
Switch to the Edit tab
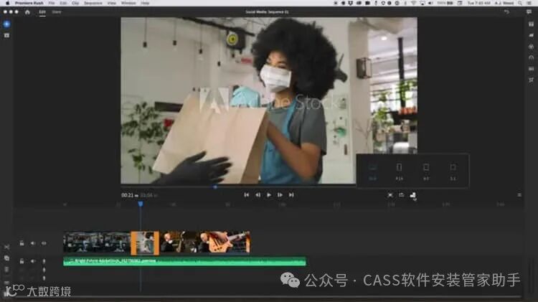pyautogui.click(x=42, y=12)
